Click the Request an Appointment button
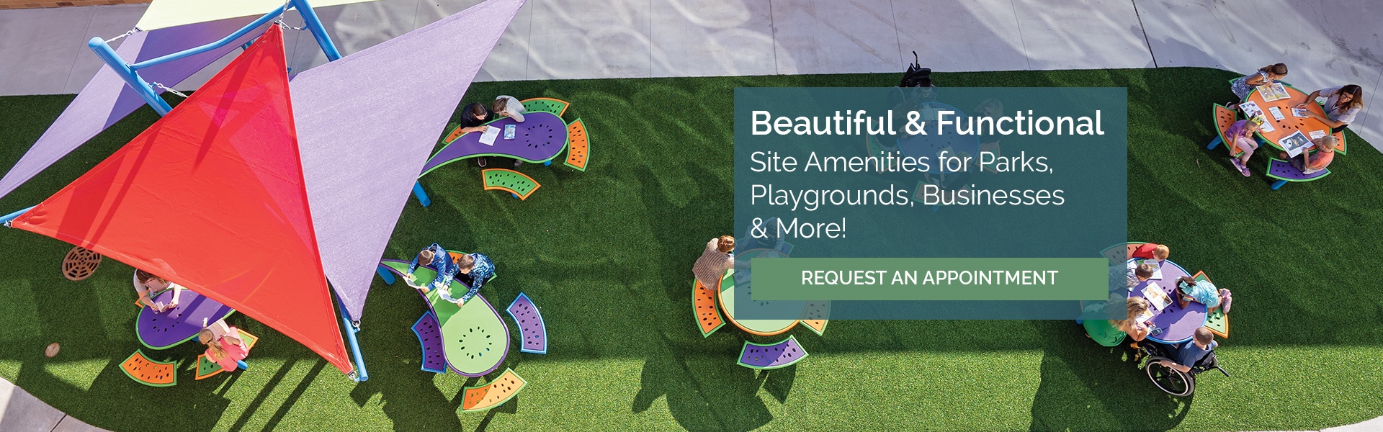This screenshot has height=432, width=1383. point(929,279)
